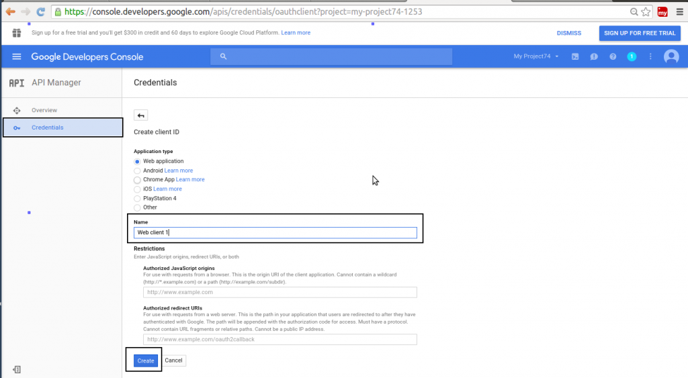The image size is (688, 378).
Task: Click the console search box
Action: click(331, 56)
